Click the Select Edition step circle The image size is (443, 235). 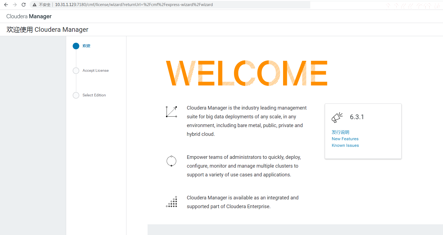(x=76, y=95)
